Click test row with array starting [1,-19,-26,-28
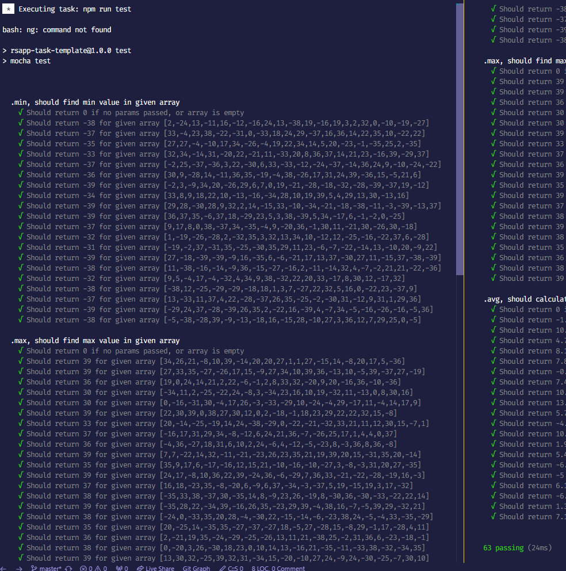566x571 pixels. pos(224,237)
